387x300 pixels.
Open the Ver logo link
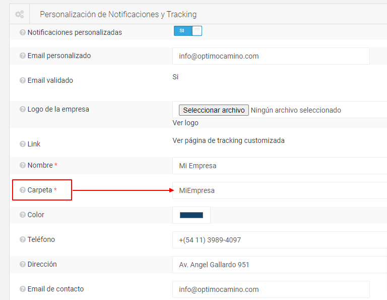(x=185, y=123)
